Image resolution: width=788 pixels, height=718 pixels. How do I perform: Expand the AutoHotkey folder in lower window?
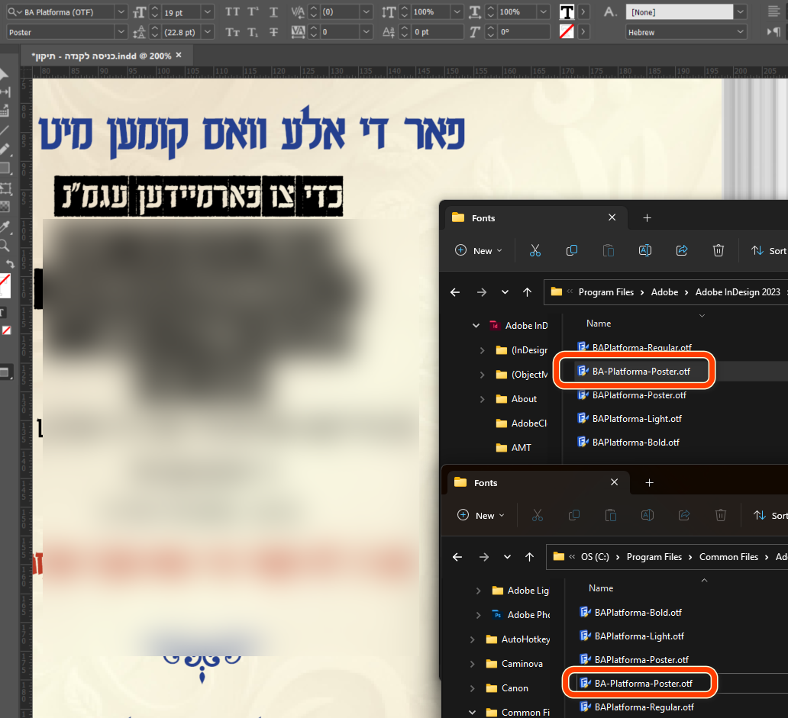(473, 639)
